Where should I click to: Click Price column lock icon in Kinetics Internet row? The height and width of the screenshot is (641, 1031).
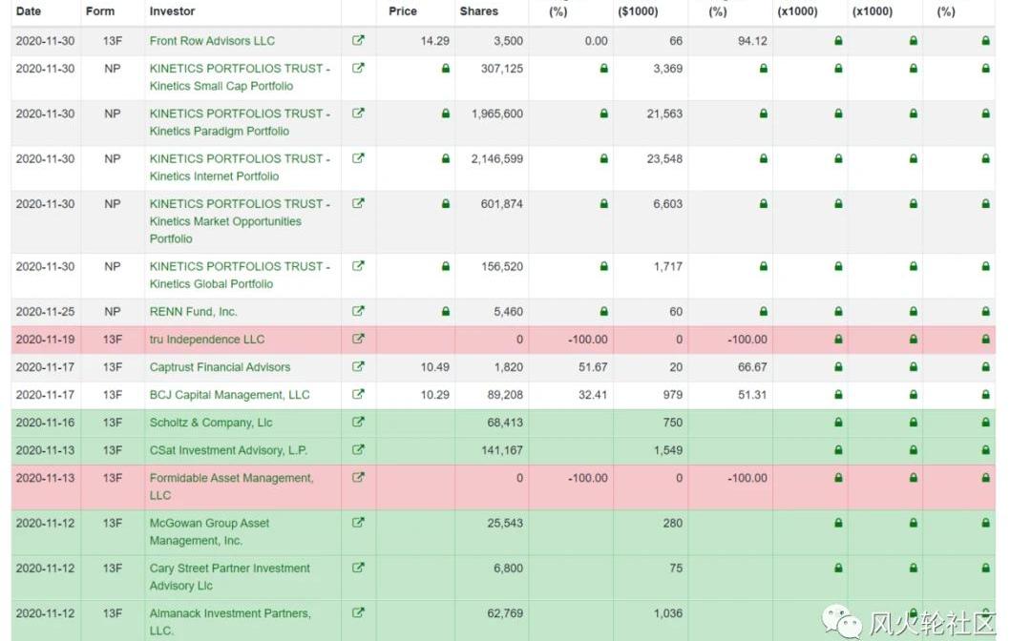[x=446, y=158]
